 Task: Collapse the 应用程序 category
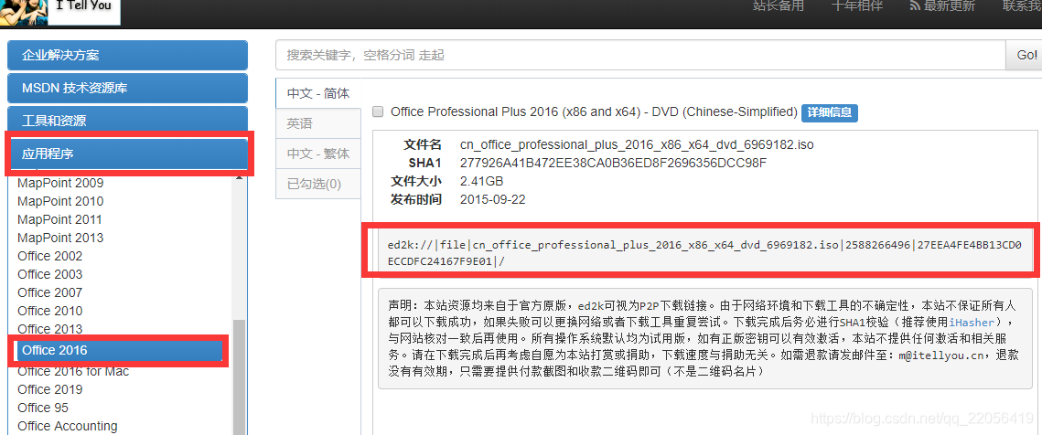[x=127, y=154]
